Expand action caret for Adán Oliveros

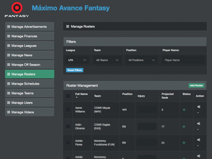pyautogui.click(x=198, y=129)
